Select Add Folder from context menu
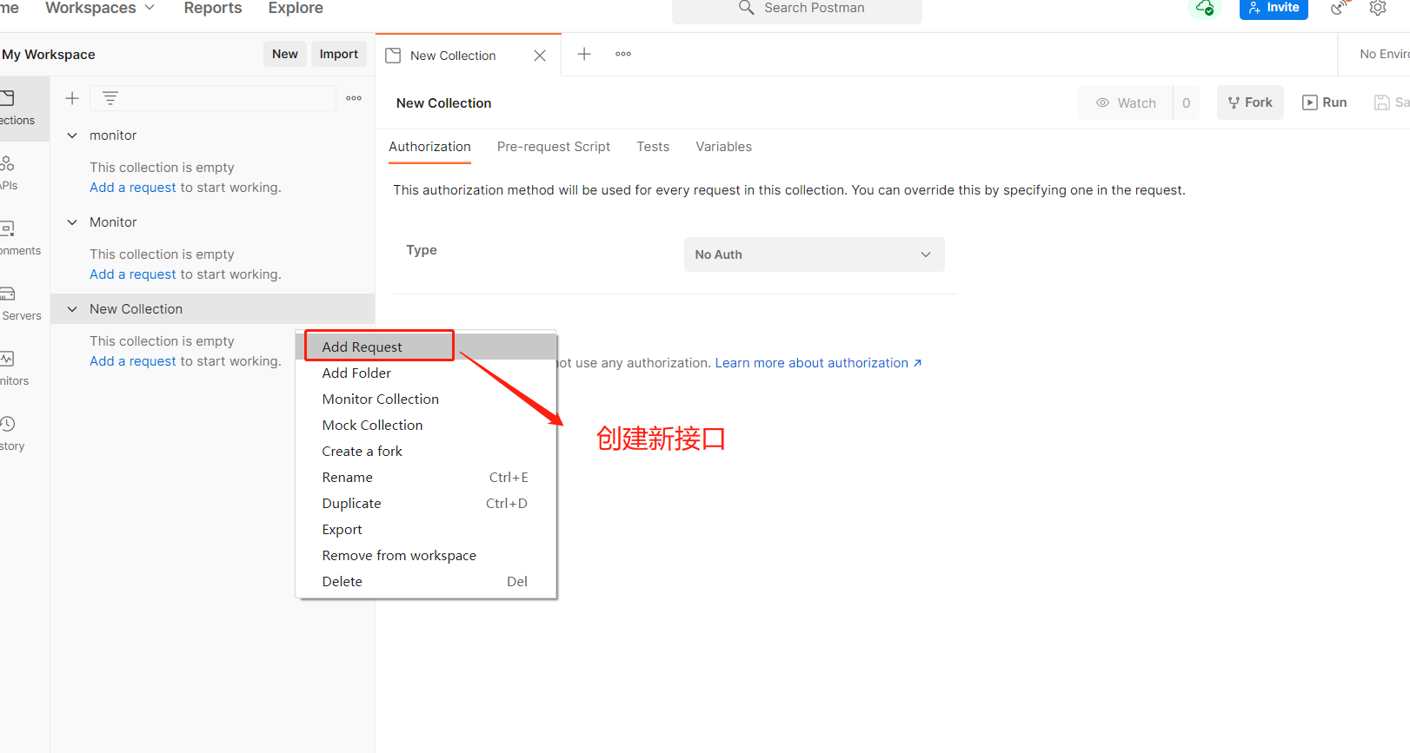This screenshot has height=753, width=1410. pos(426,373)
